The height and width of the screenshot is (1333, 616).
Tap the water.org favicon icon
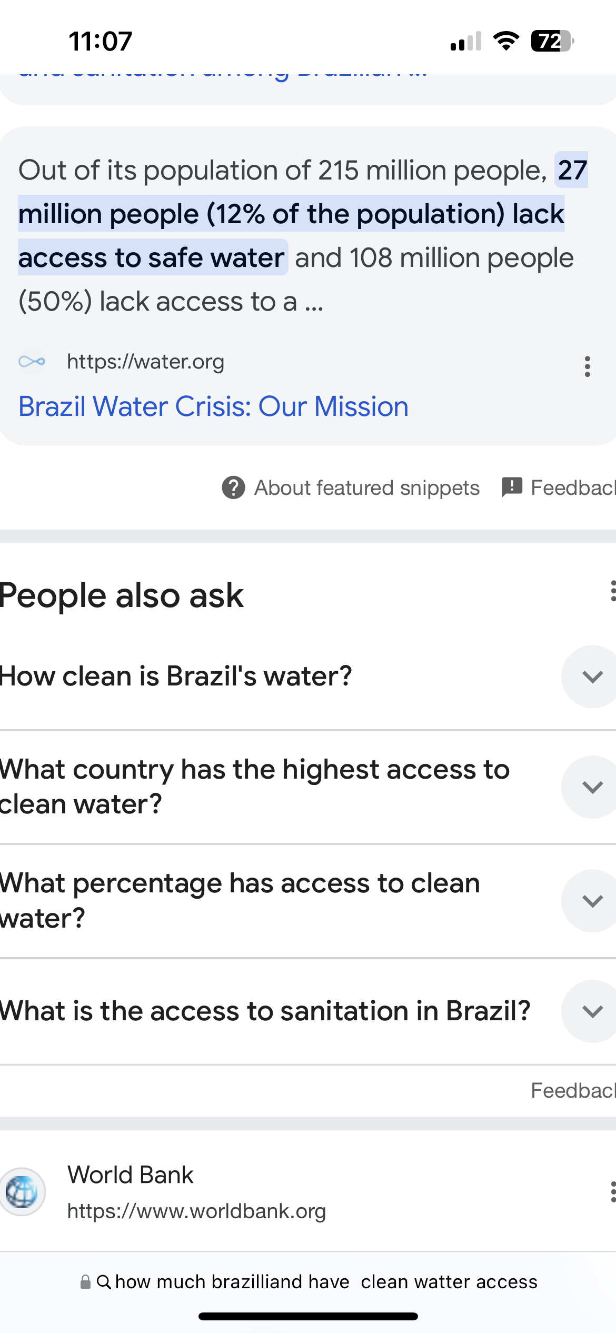pos(32,362)
